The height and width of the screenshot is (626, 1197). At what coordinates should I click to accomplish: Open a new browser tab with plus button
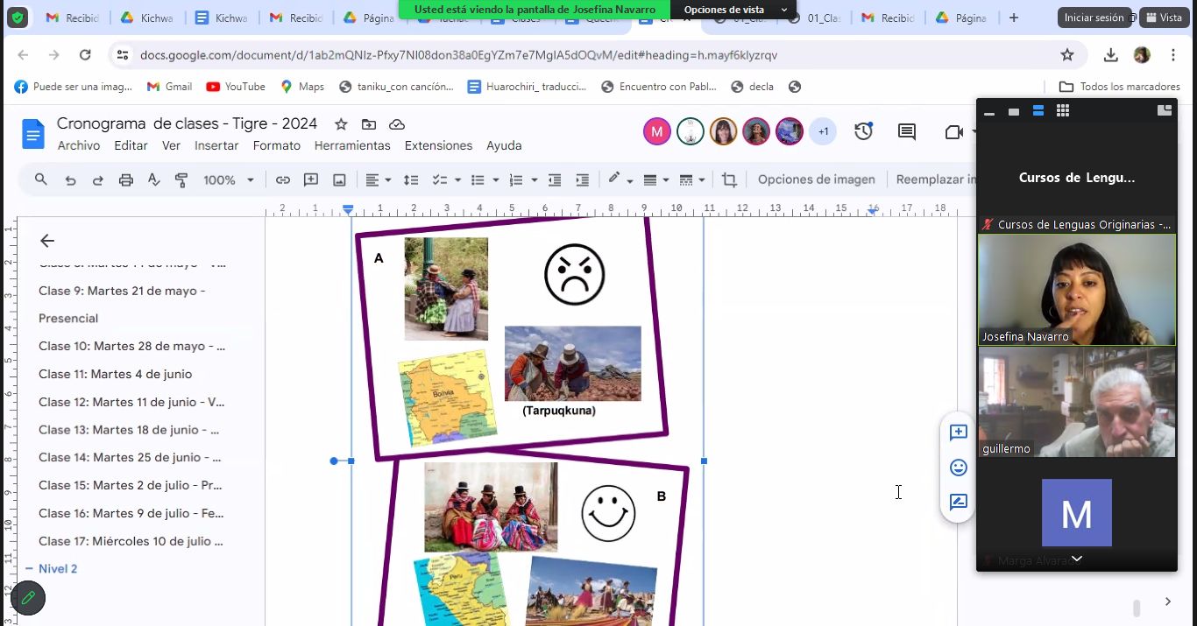pos(1014,18)
